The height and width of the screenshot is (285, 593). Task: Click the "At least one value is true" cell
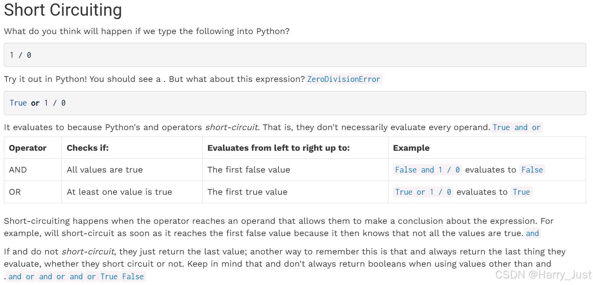click(119, 192)
